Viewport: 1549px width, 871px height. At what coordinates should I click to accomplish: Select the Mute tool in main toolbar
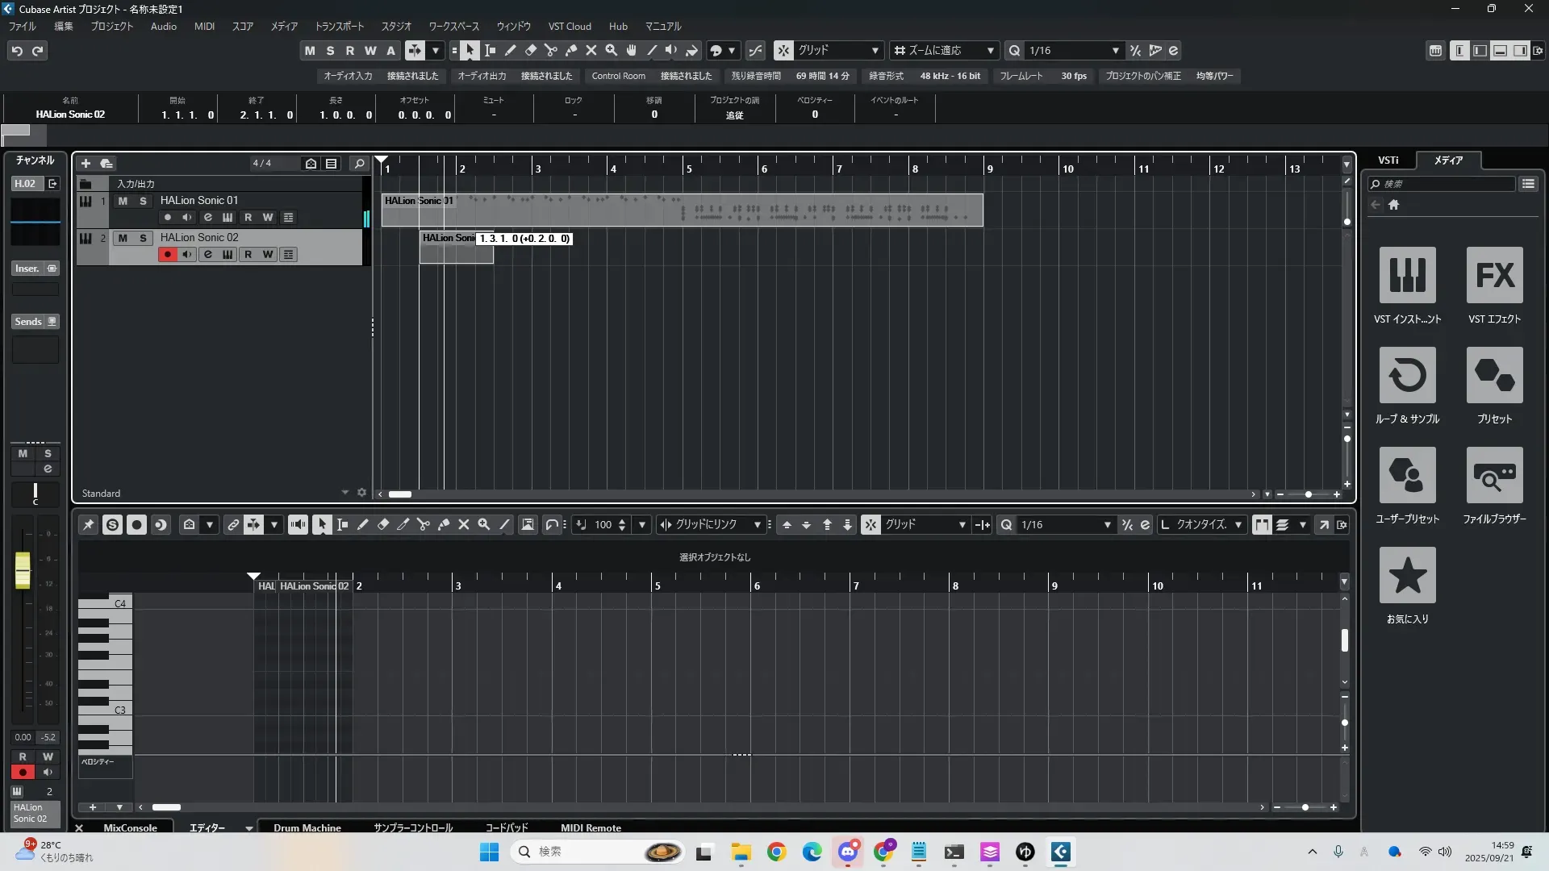[591, 51]
